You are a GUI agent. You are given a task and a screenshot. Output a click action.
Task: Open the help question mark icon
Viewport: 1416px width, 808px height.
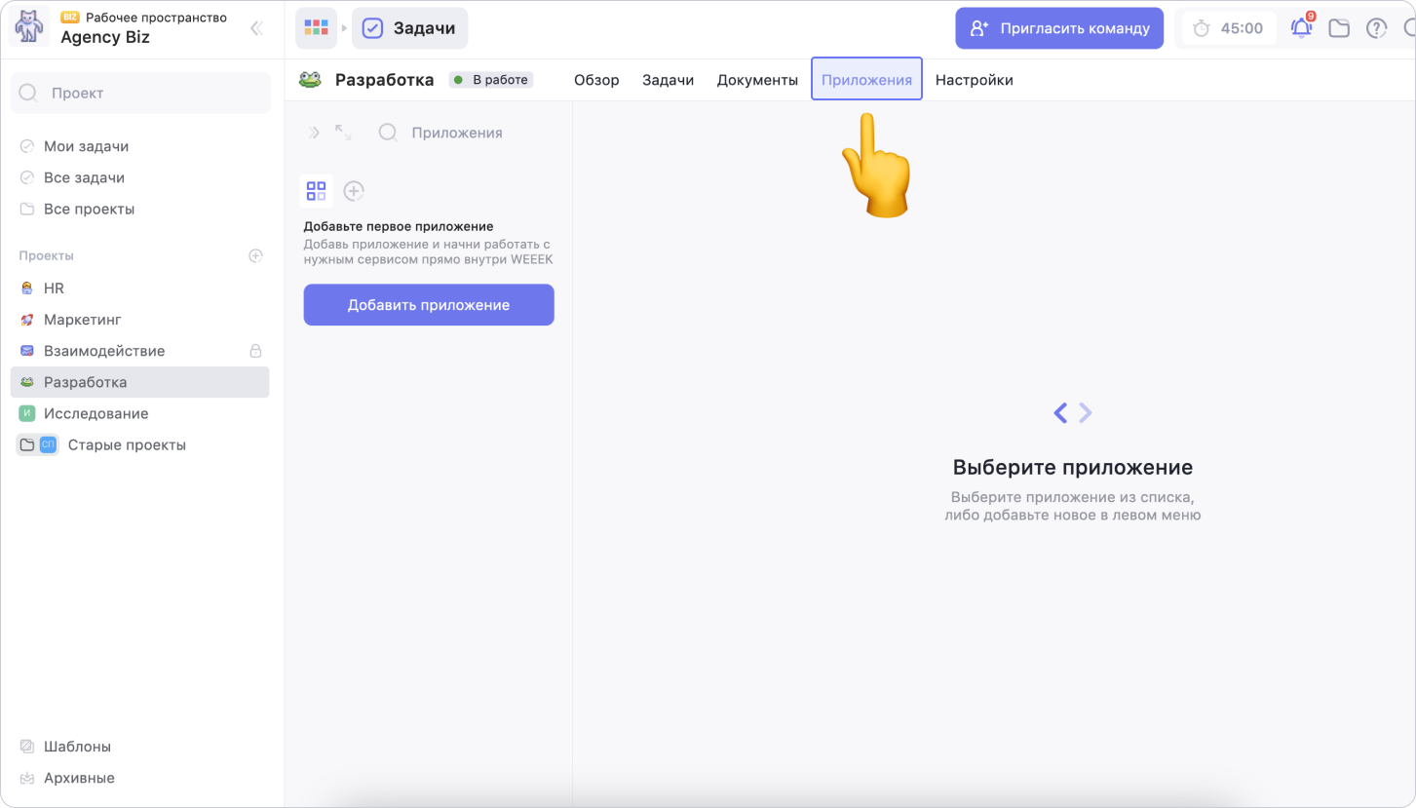pos(1376,28)
